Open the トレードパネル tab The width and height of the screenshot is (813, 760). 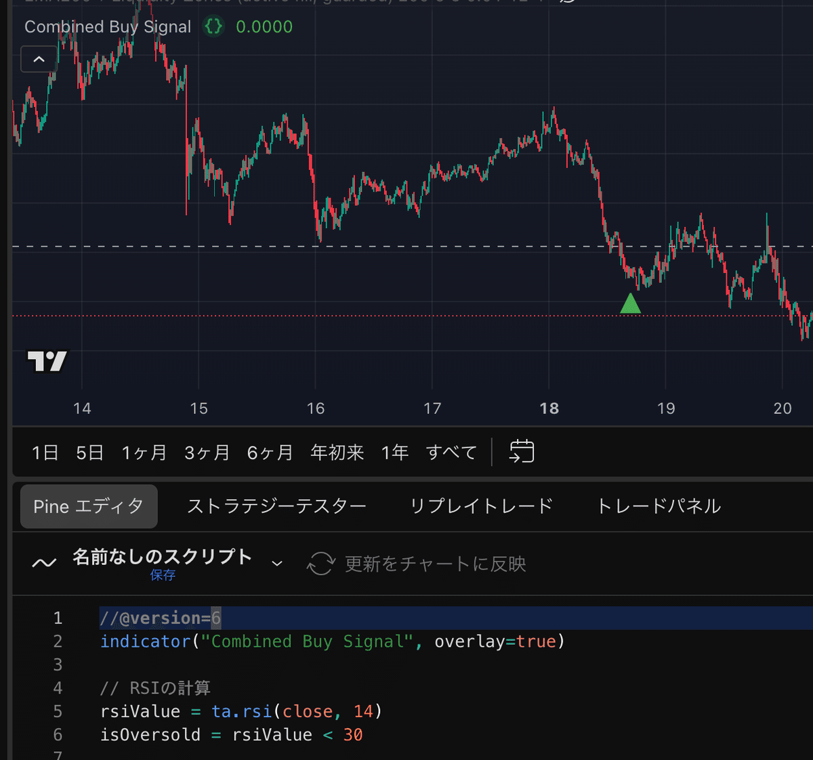[x=659, y=507]
